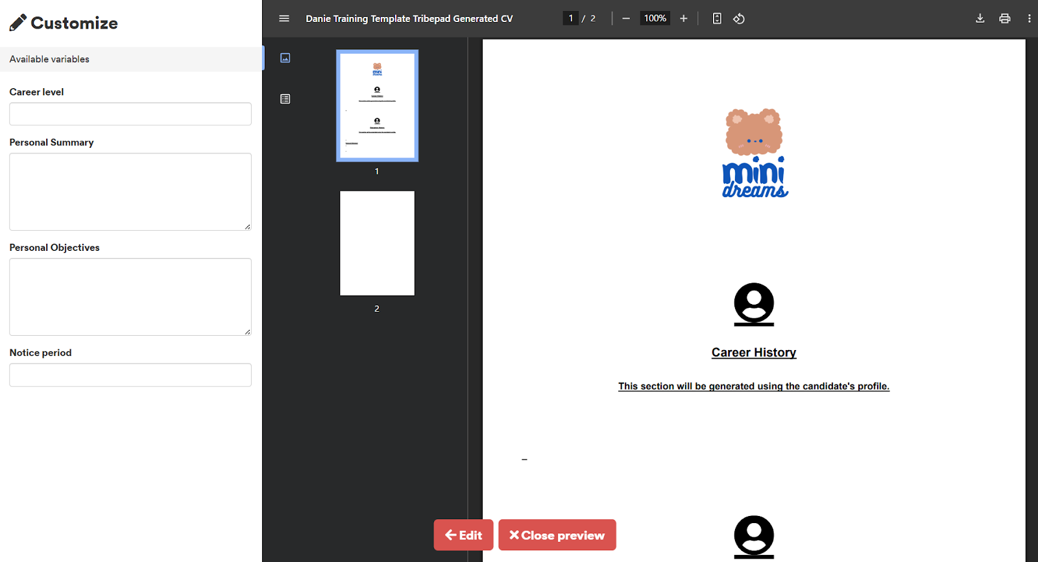Rotate the document counterclockwise
The image size is (1038, 562).
[739, 19]
